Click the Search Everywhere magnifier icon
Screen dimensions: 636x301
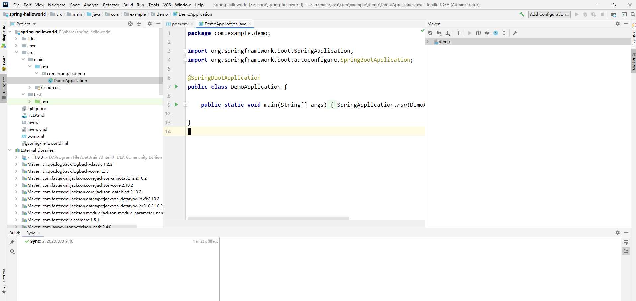pyautogui.click(x=633, y=14)
